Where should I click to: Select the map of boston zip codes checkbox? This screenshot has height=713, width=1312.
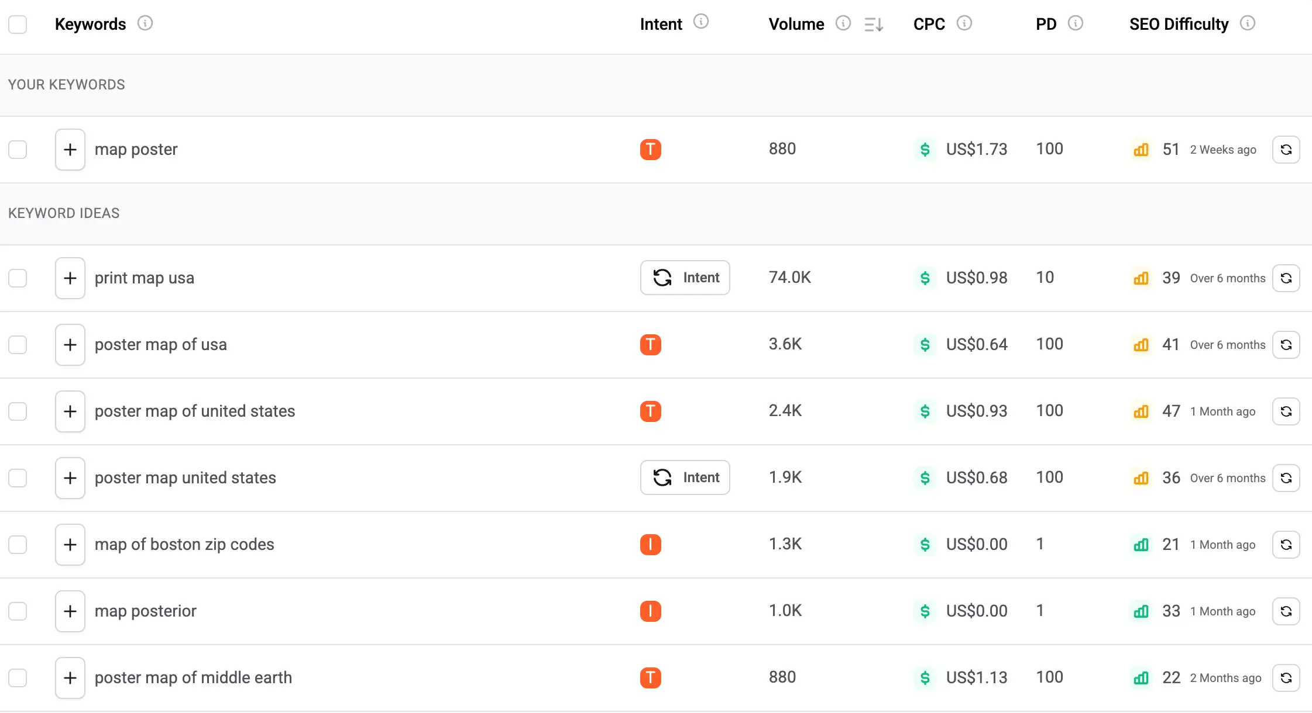coord(18,545)
